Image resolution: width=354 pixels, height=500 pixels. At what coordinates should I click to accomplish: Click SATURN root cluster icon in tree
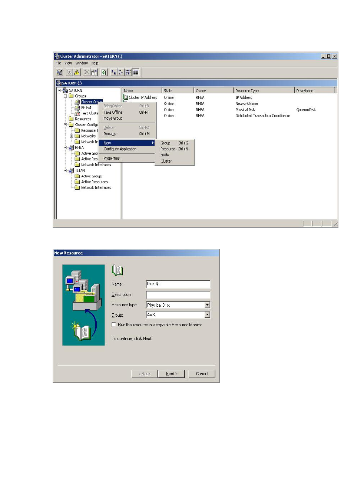[65, 90]
